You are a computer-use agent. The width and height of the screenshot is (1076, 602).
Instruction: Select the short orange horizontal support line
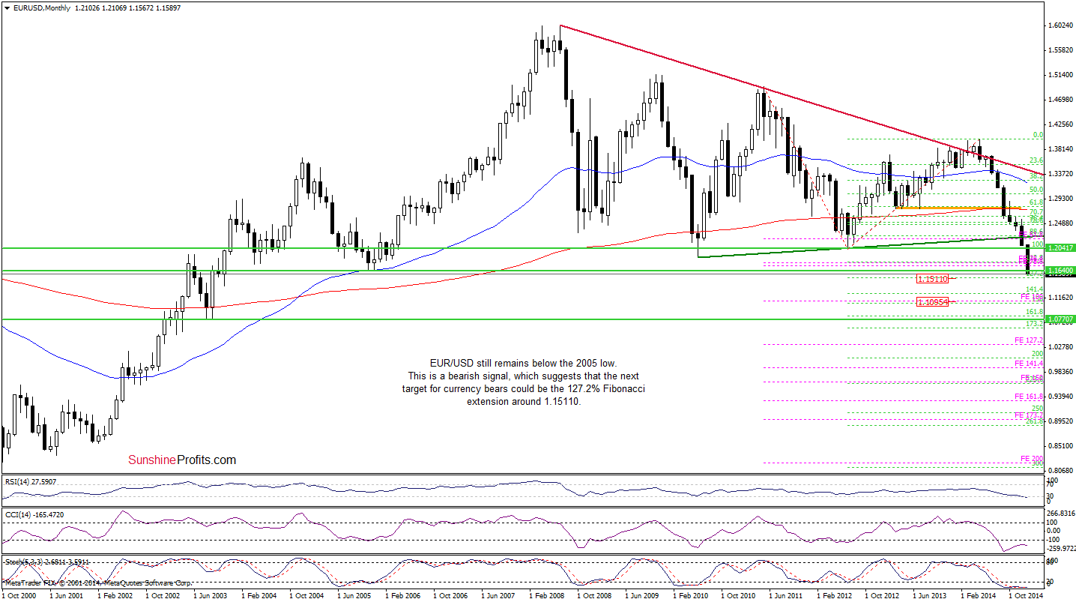958,208
